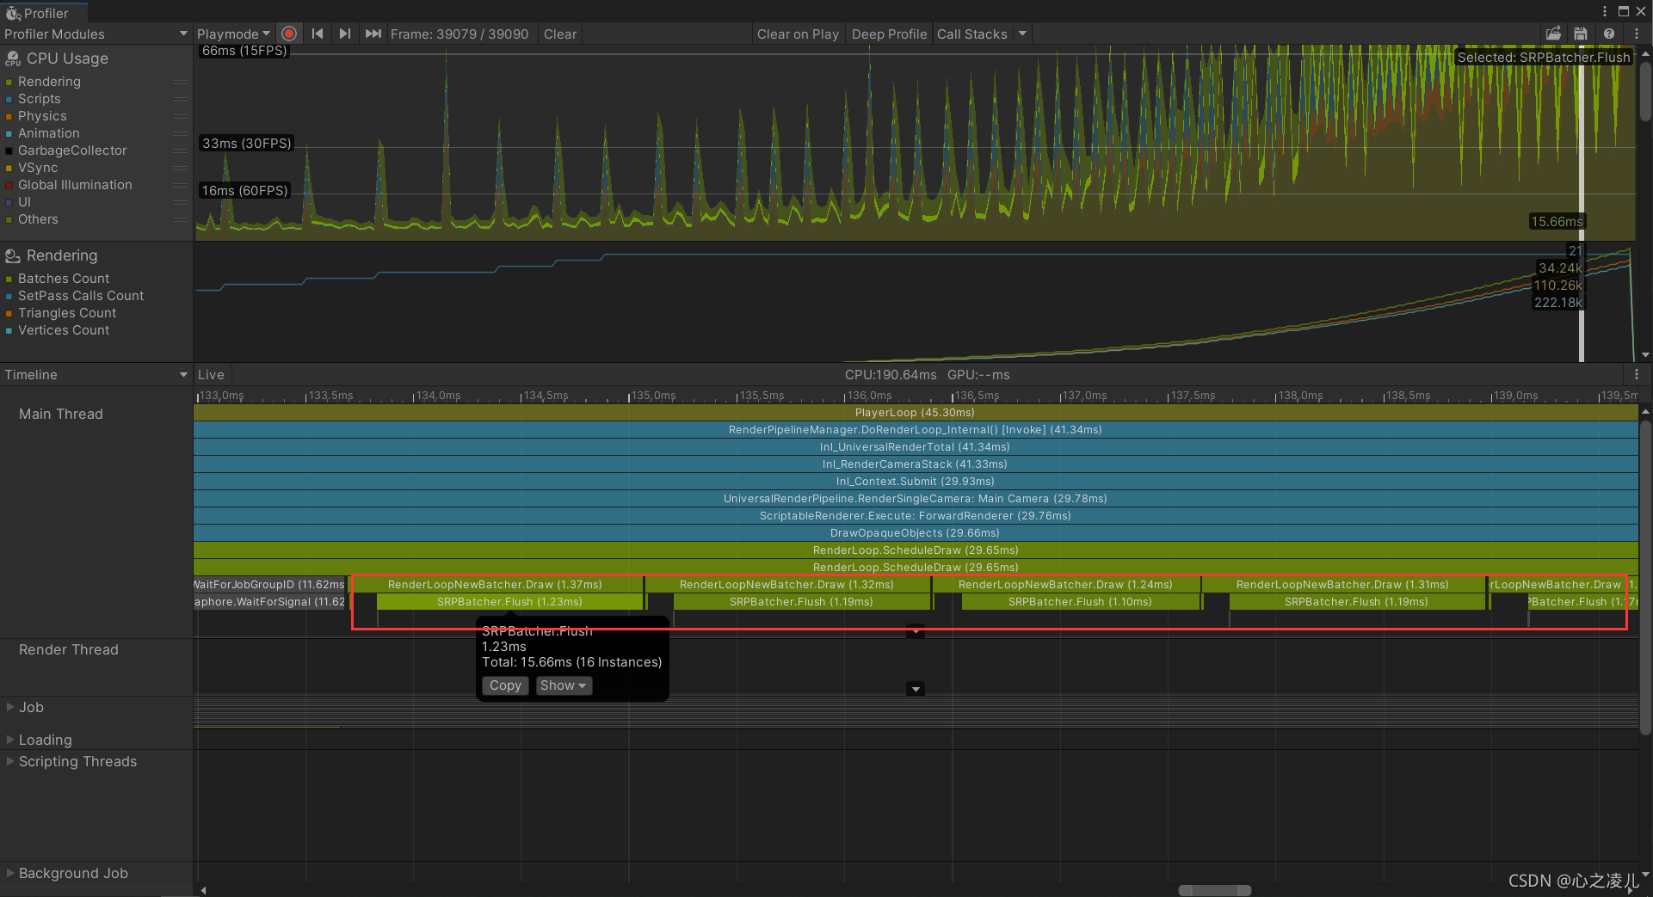Open the Show dropdown in tooltip
The image size is (1653, 897).
point(564,685)
